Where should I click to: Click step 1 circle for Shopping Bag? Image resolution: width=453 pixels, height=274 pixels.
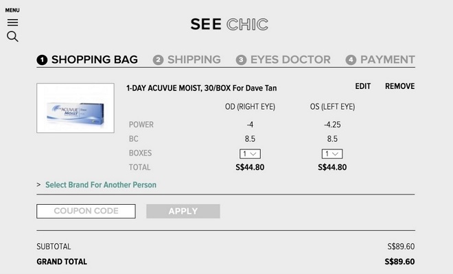point(42,60)
